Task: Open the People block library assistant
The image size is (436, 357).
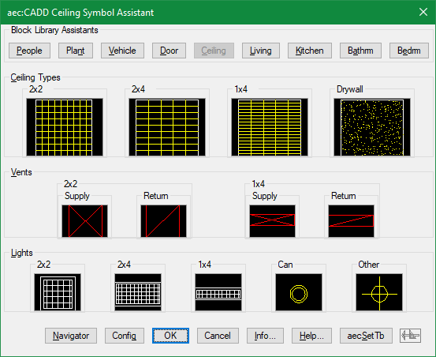Action: 29,51
